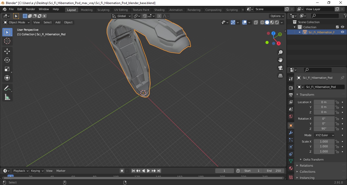Toggle lock on Rotation Z
The width and height of the screenshot is (347, 185).
pyautogui.click(x=337, y=129)
